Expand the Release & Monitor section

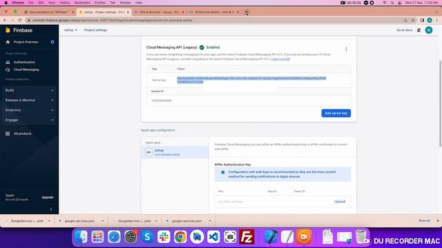pyautogui.click(x=29, y=100)
